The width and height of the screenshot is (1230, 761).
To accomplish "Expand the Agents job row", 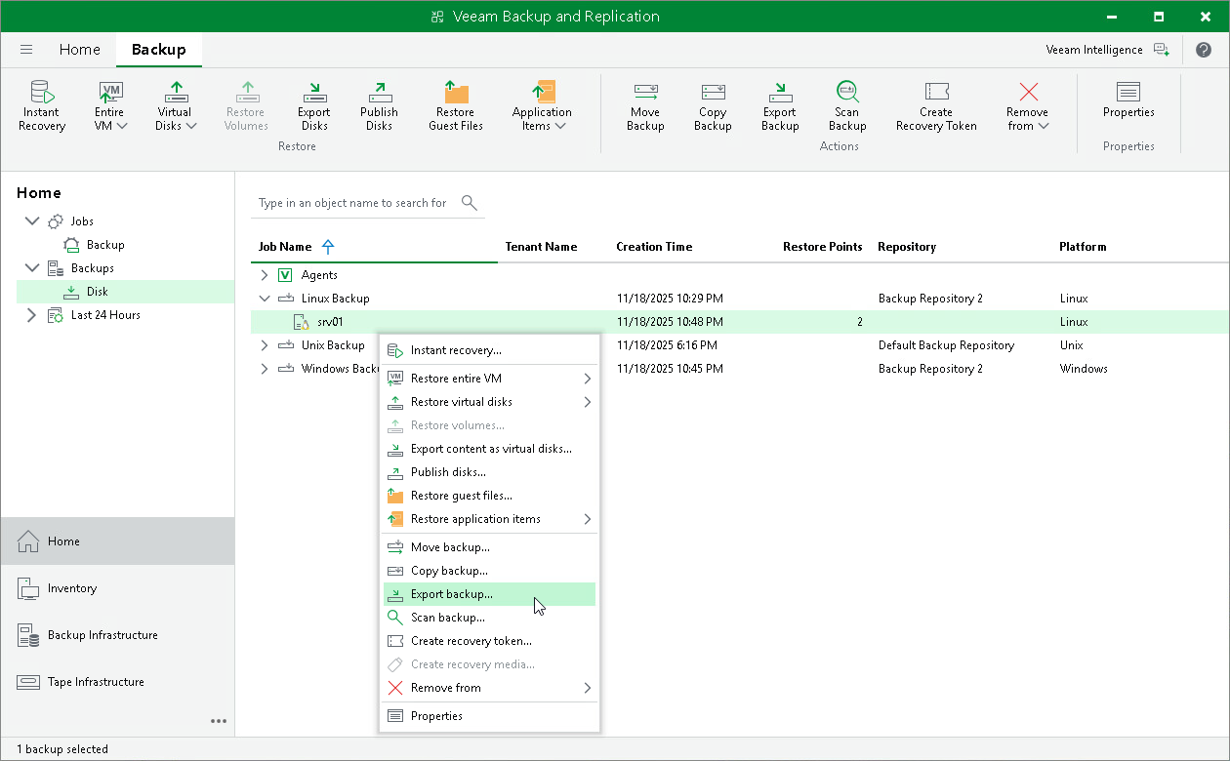I will (264, 275).
